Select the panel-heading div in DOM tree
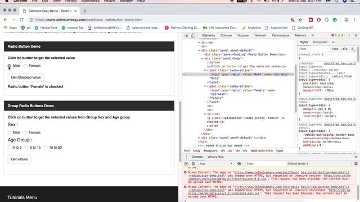360x202 pixels. (x=245, y=54)
